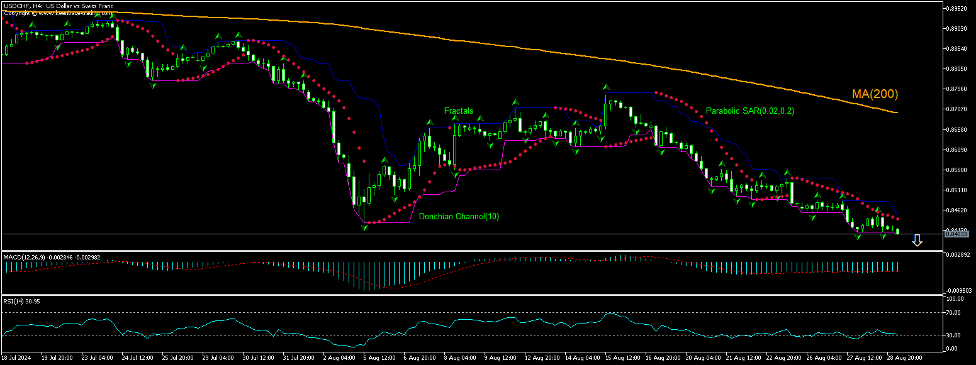Click the RSI(14) 30.95 subwindow label
Screen dimensions: 976x365
coord(21,301)
